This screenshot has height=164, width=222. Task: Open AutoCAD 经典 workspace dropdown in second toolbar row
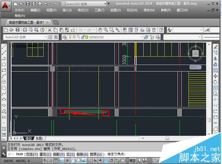pyautogui.click(x=46, y=37)
